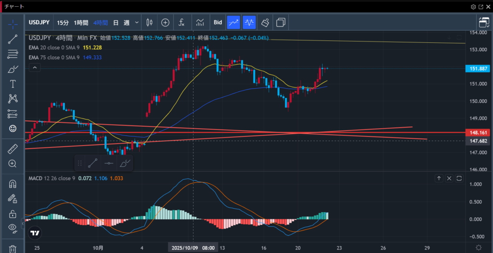Toggle lock all drawings padlock
Viewport: 493px width, 253px height.
point(13,213)
